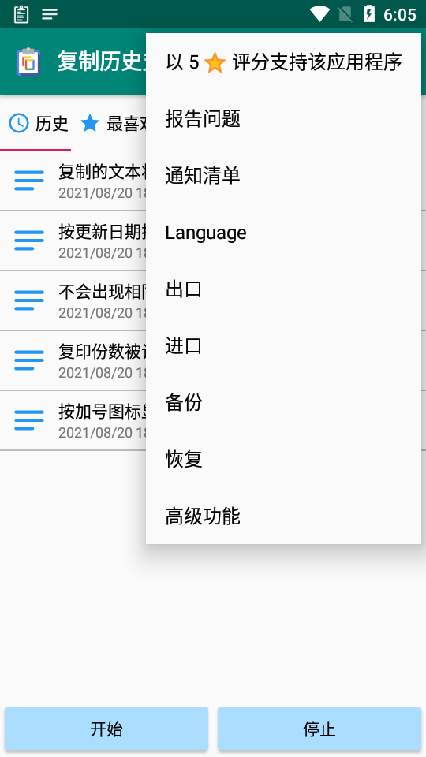Tap the 开始 start button
The width and height of the screenshot is (426, 757).
pos(106,729)
